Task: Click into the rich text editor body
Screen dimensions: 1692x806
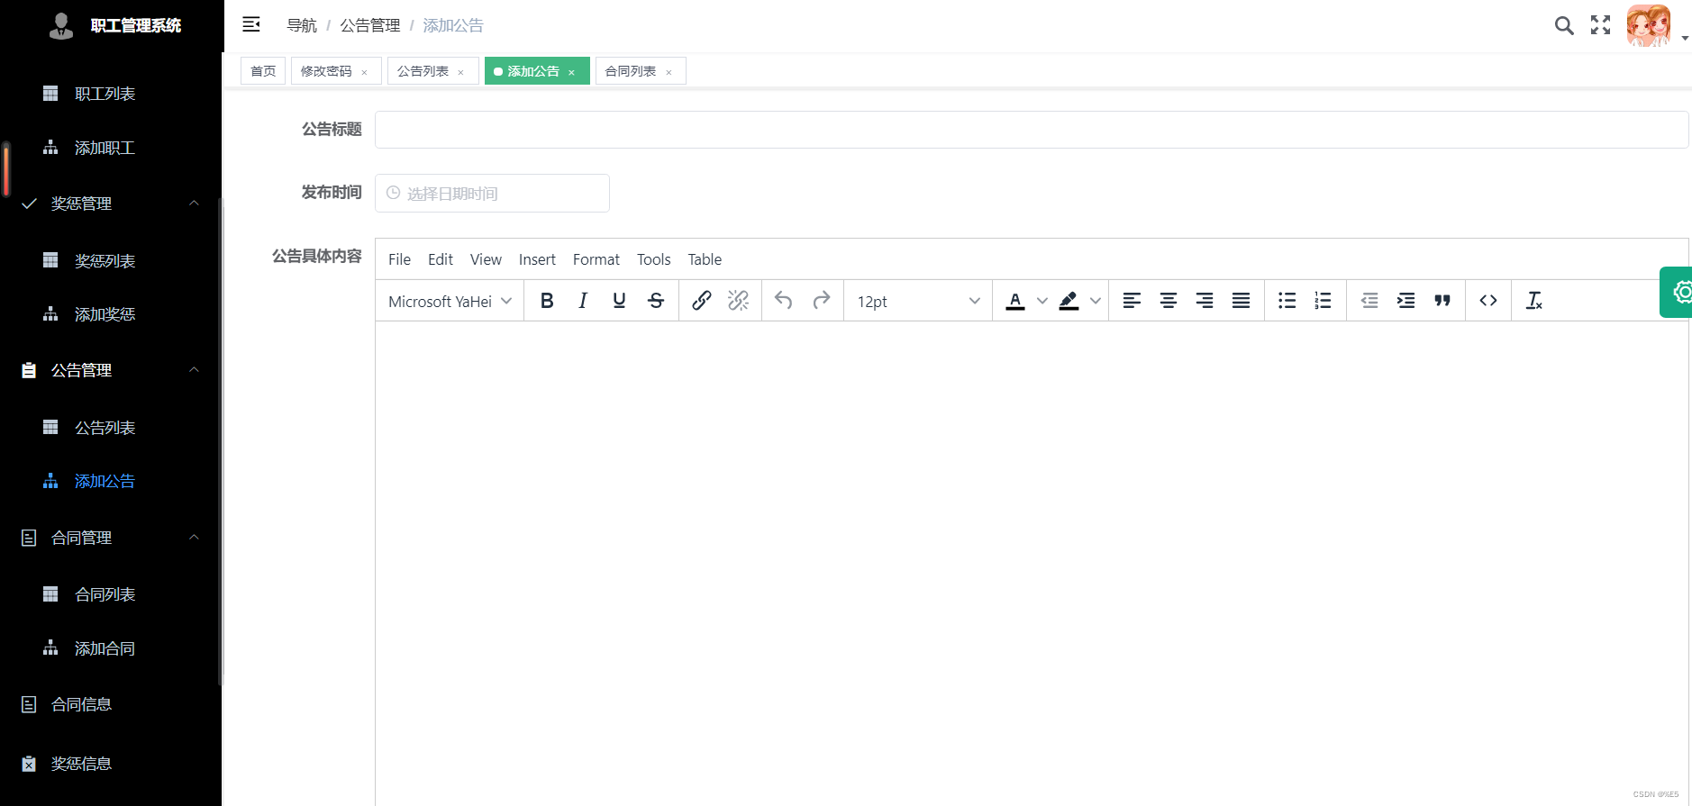Action: tap(1032, 563)
